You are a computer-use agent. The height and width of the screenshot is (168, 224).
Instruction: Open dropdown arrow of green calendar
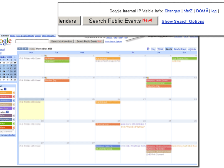14,124
